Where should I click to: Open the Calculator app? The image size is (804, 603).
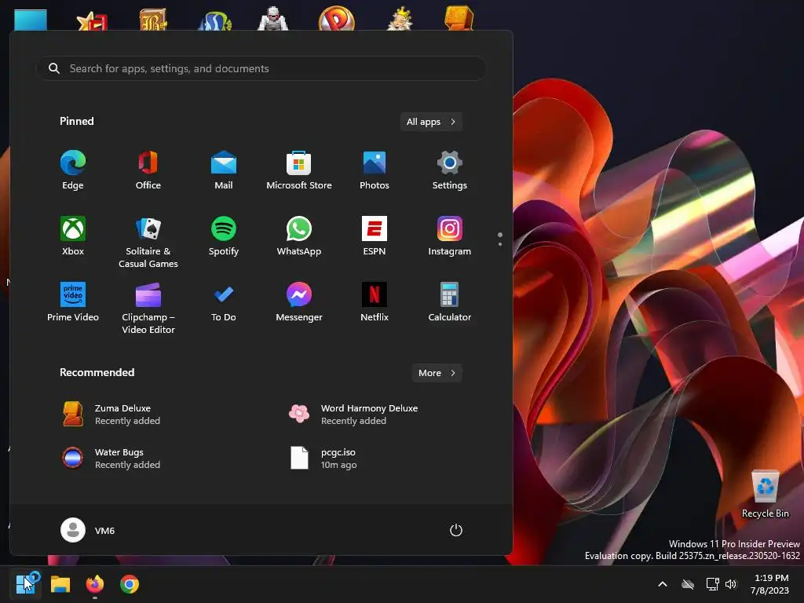[x=450, y=302]
